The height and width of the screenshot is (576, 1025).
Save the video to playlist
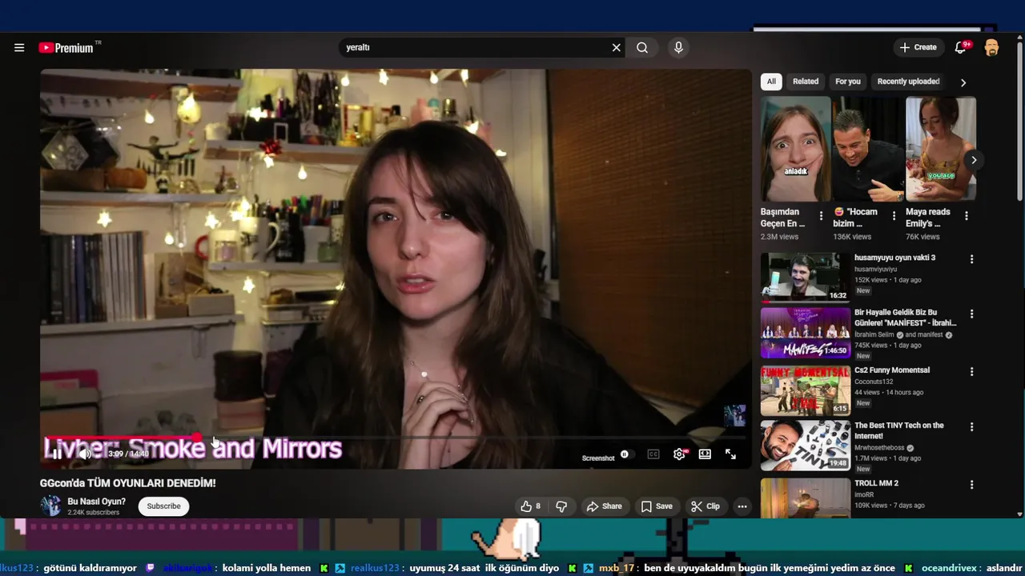pyautogui.click(x=657, y=506)
